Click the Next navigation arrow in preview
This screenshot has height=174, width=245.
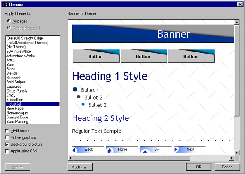(x=176, y=150)
